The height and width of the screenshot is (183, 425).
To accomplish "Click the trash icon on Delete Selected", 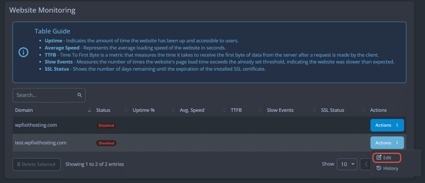I will (x=19, y=164).
